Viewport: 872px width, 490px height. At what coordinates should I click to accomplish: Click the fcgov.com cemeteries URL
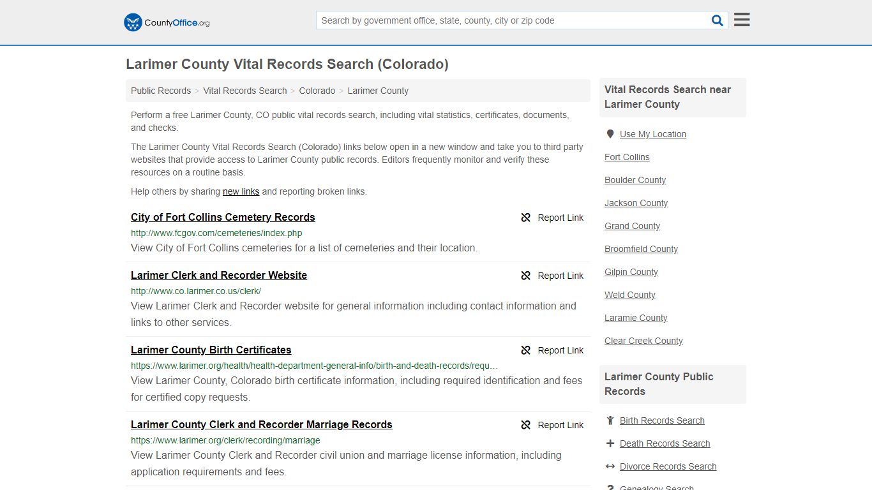coord(216,233)
